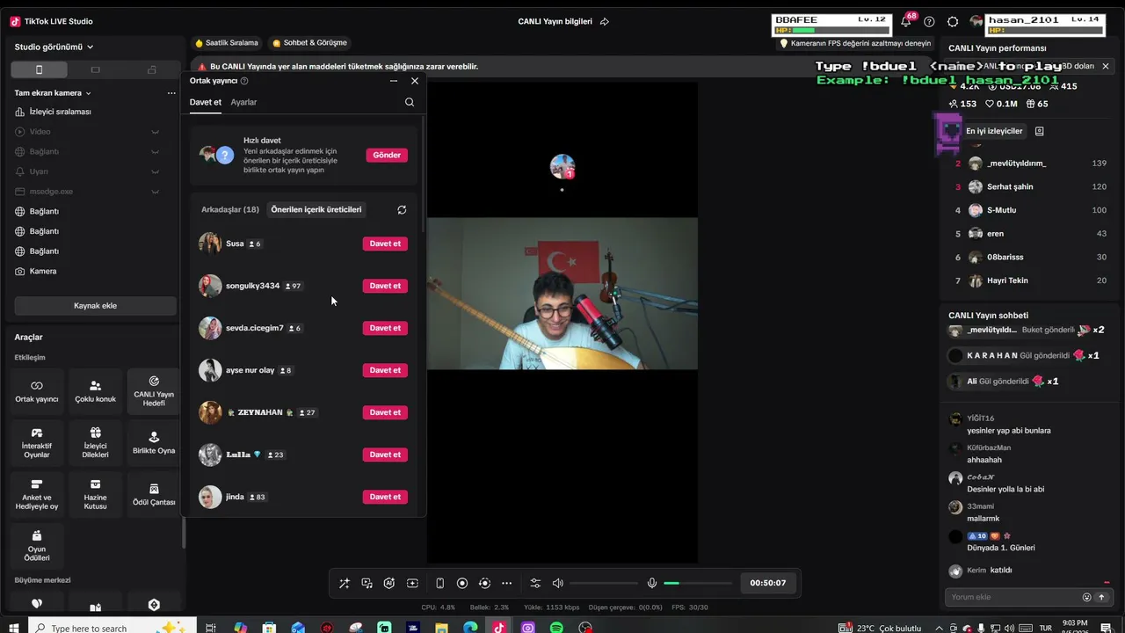This screenshot has width=1125, height=633.
Task: Open the Ortak yayıncı tool
Action: (37, 391)
